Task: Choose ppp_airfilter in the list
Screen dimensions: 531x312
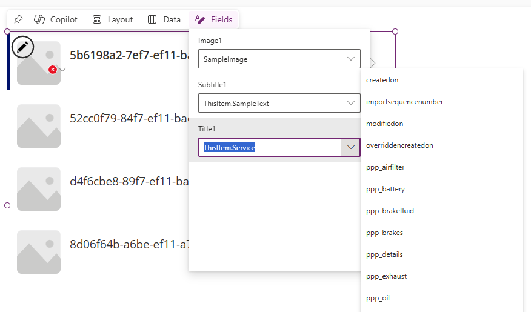Action: click(385, 167)
